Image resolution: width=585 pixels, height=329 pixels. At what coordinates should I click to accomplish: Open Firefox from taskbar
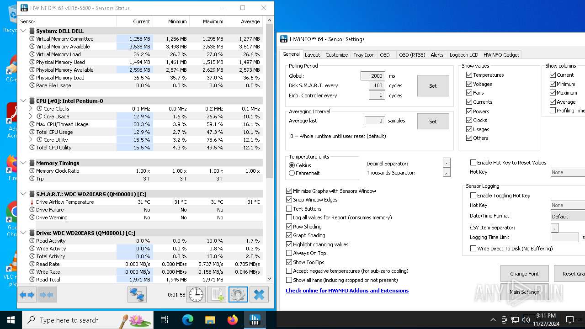(x=233, y=320)
